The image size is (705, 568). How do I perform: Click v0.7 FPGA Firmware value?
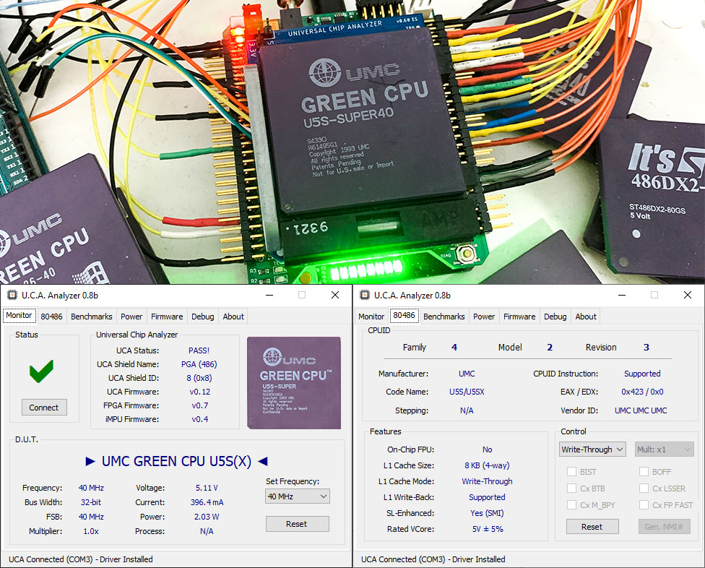click(x=199, y=405)
